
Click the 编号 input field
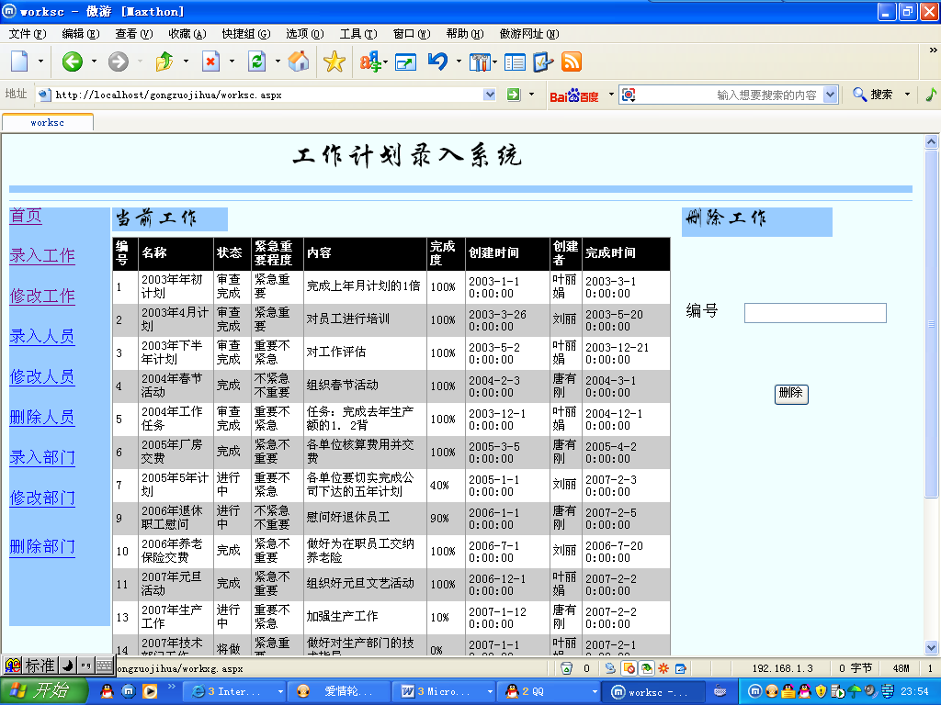coord(815,313)
